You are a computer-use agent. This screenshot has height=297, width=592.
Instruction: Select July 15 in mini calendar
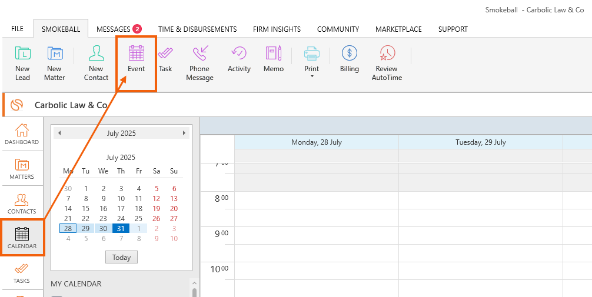86,208
